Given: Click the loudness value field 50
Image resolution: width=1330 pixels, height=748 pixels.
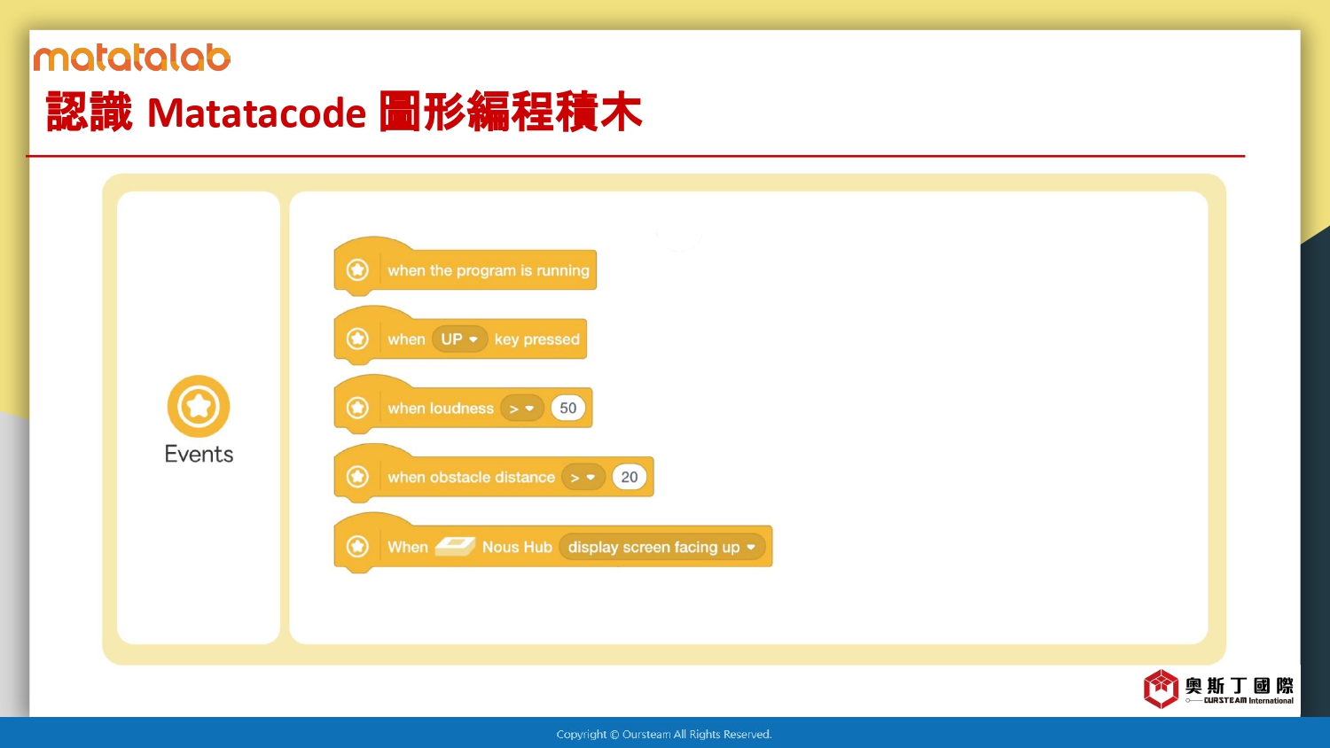Looking at the screenshot, I should [568, 409].
